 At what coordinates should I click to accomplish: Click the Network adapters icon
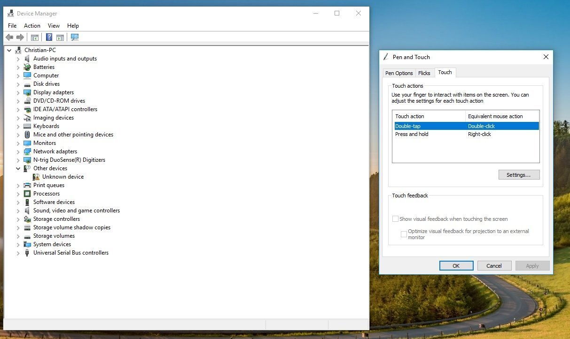(x=27, y=151)
